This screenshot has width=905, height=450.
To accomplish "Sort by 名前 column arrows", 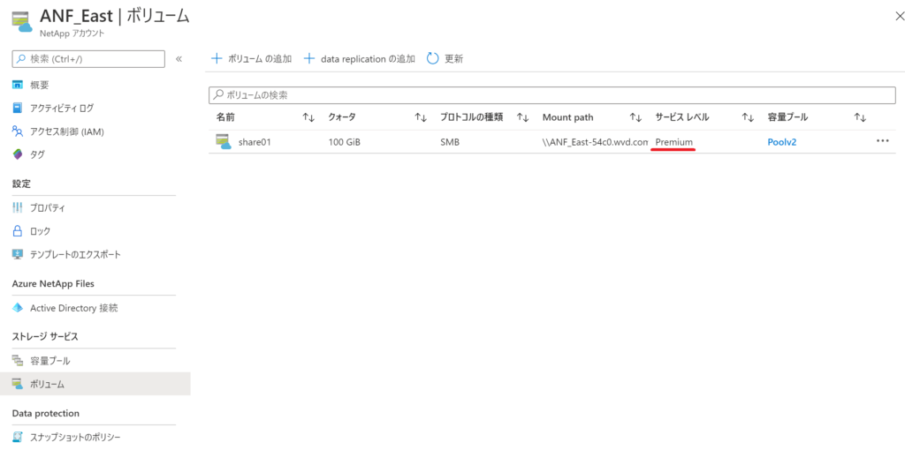I will pyautogui.click(x=308, y=117).
